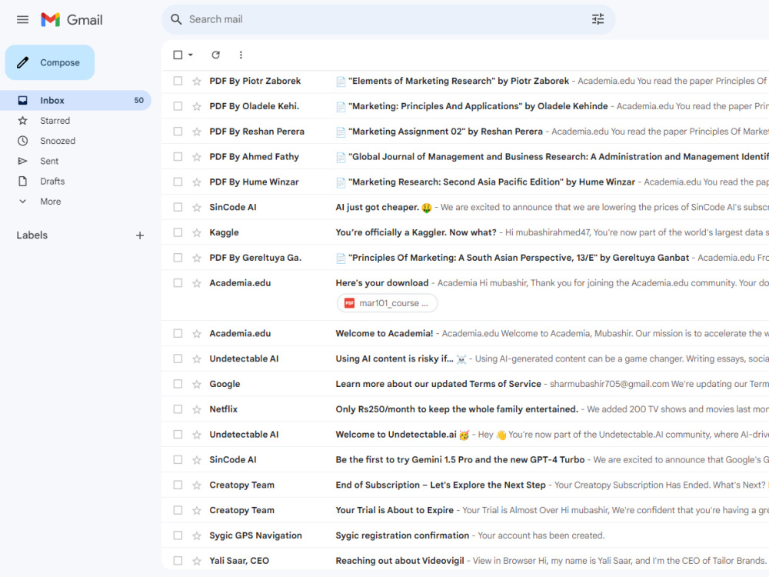Click the search magnifier icon
Screen dimensions: 769x577
176,19
